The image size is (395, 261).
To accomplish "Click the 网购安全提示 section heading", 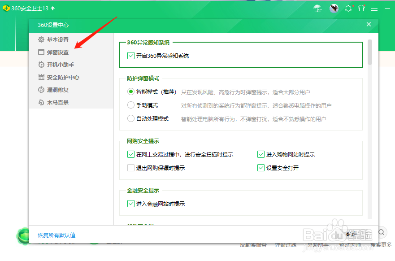I will [x=143, y=141].
